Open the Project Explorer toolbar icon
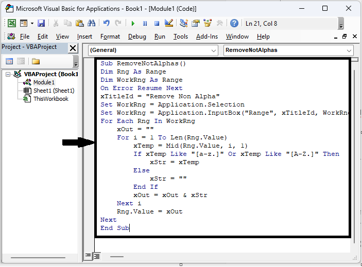Screen dimensions: 362x267 (184, 23)
